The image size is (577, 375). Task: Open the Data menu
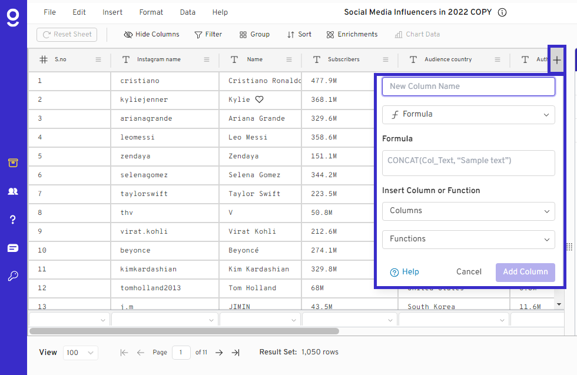tap(187, 12)
